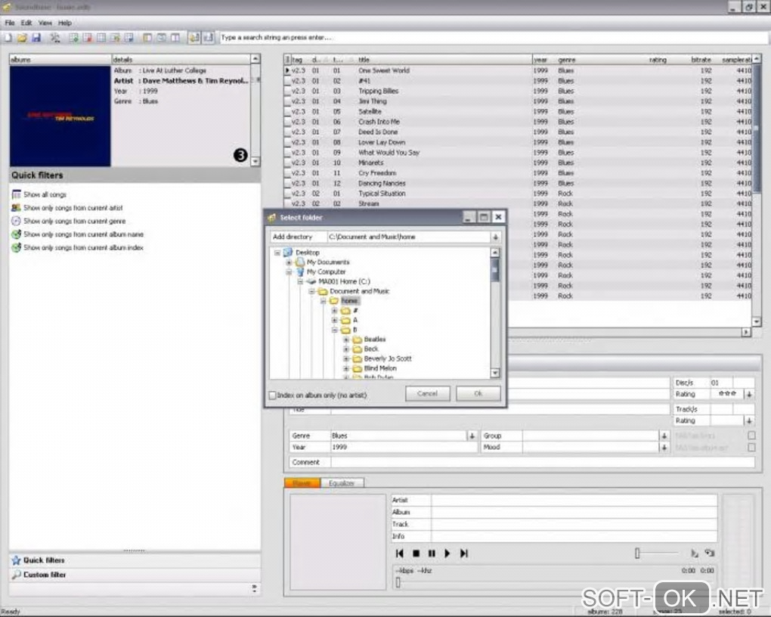Image resolution: width=771 pixels, height=617 pixels.
Task: Toggle the first disabled checkbox right of Group
Action: tap(751, 436)
